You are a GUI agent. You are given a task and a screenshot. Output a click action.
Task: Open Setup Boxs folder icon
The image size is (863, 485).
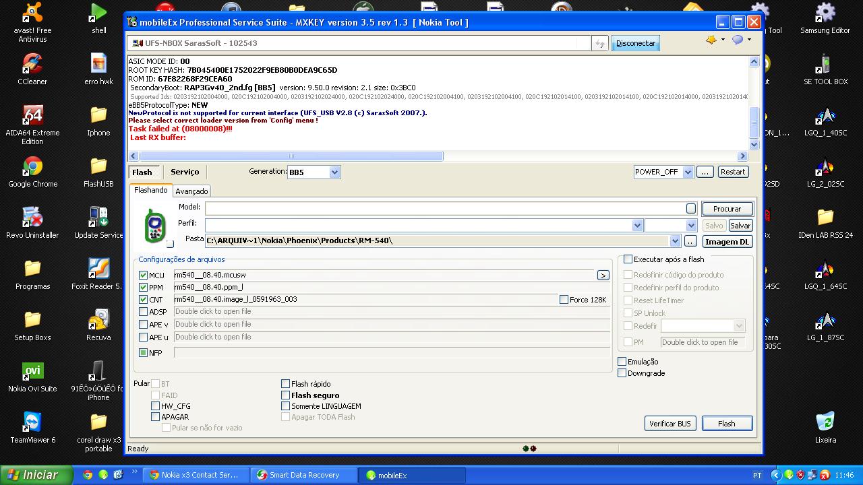(x=32, y=325)
